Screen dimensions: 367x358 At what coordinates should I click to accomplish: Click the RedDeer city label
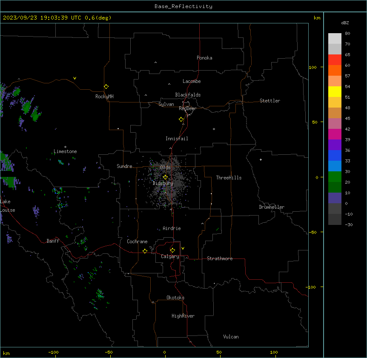[x=187, y=108]
